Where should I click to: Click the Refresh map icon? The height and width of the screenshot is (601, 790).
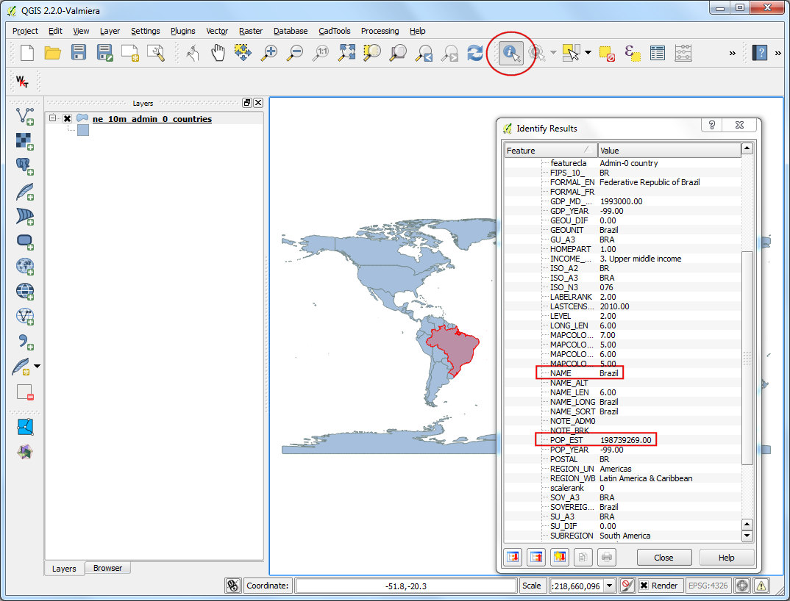click(475, 53)
